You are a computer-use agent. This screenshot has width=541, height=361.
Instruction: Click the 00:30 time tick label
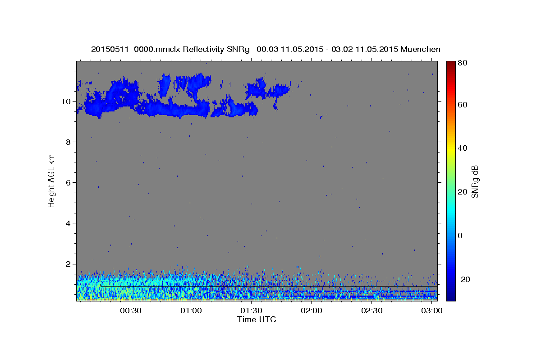click(131, 311)
